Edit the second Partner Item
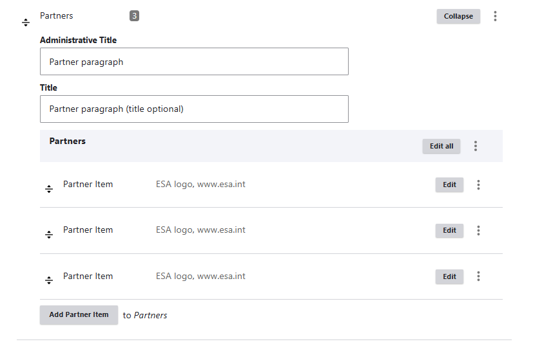The height and width of the screenshot is (353, 533). coord(449,231)
